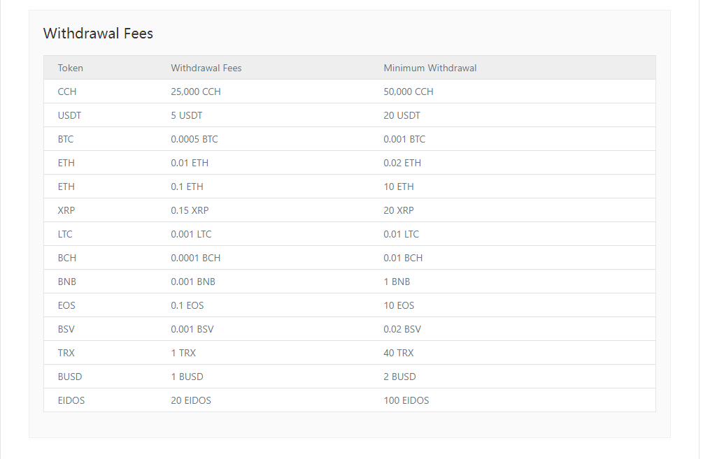Screen dimensions: 703x459
Task: Select the ETH token cell in the 0.01 ETH fee row
Action: [66, 163]
